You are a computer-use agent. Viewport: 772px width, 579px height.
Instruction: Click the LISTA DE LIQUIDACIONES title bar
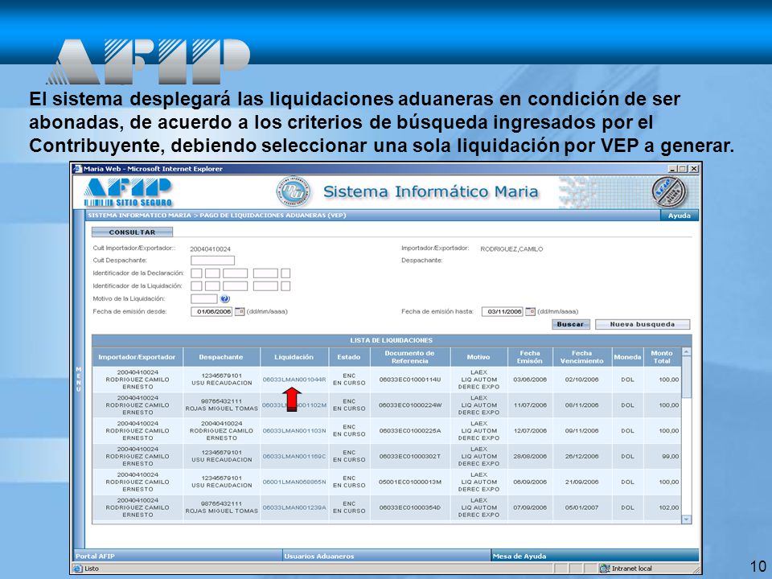(x=392, y=340)
